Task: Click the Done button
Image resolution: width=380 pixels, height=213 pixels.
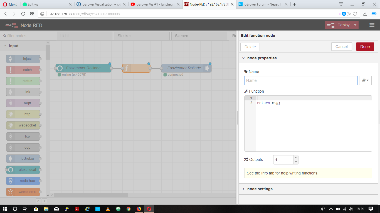Action: [365, 47]
